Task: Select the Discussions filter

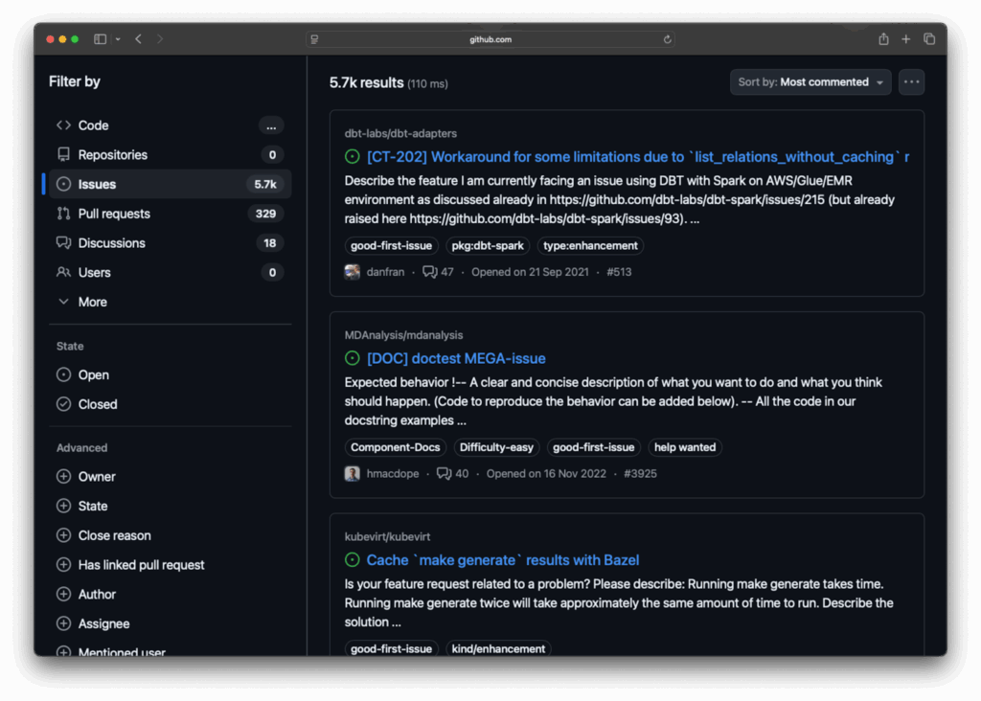Action: (111, 243)
